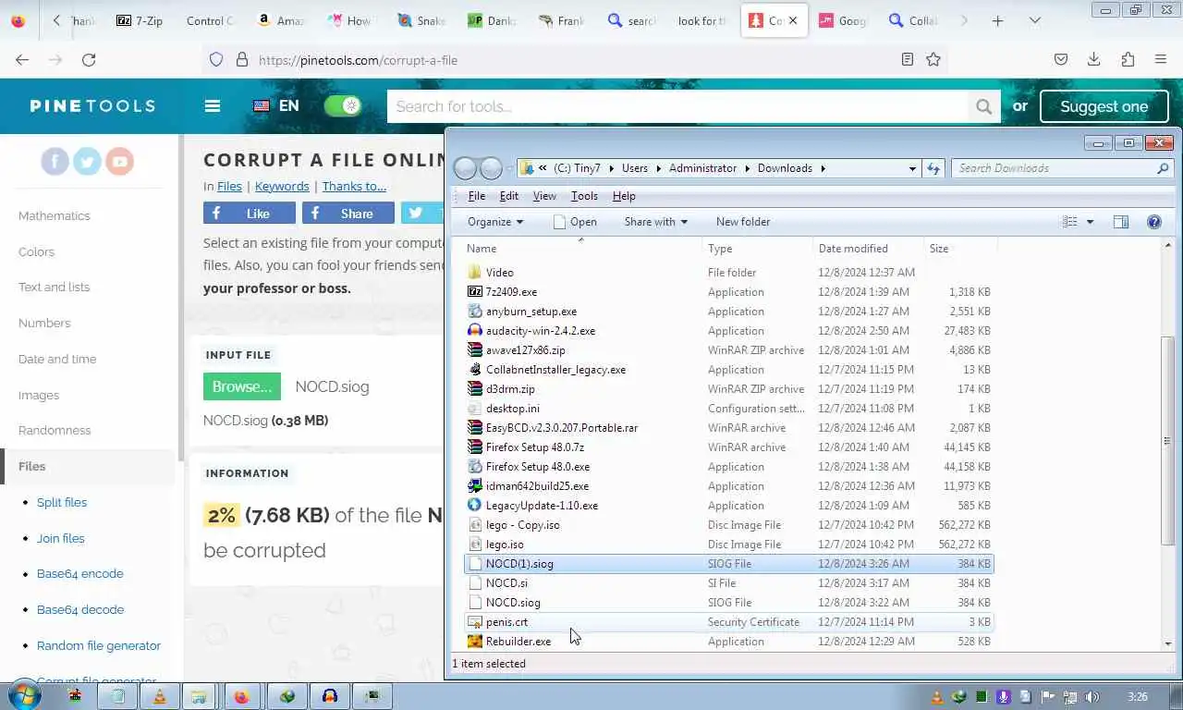Screen dimensions: 1183x710
Task: Bookmark this page with the star icon
Action: coord(933,60)
